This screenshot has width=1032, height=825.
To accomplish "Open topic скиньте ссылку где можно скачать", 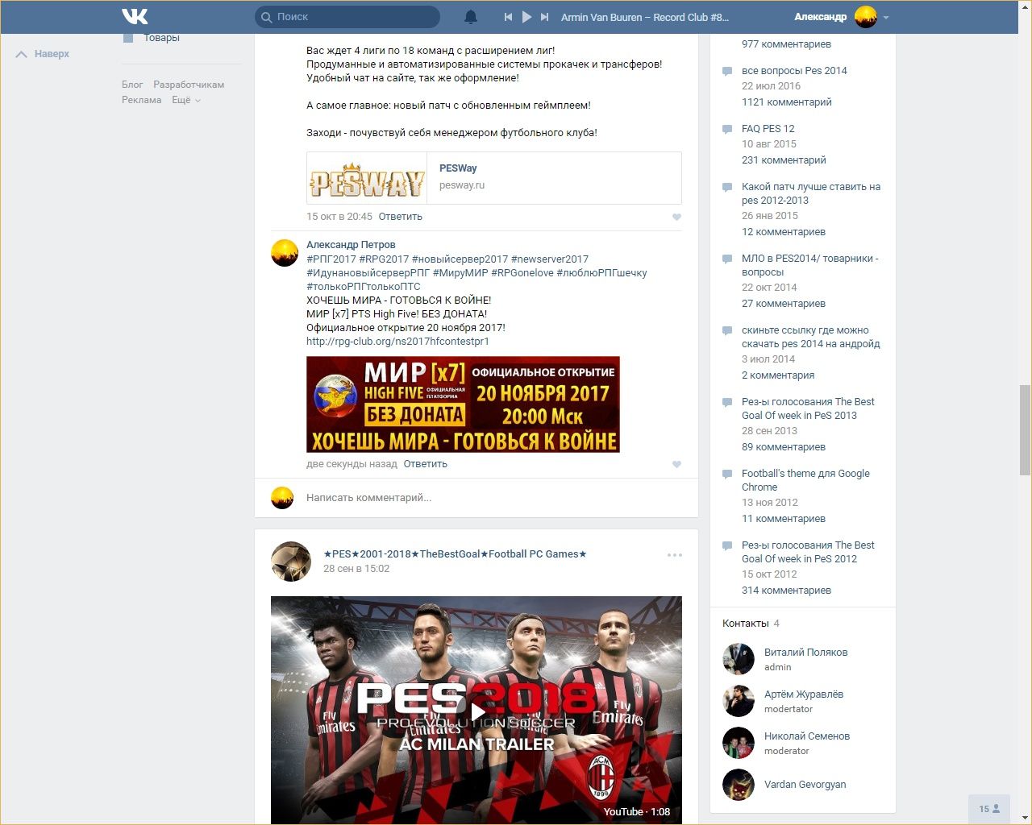I will 811,337.
